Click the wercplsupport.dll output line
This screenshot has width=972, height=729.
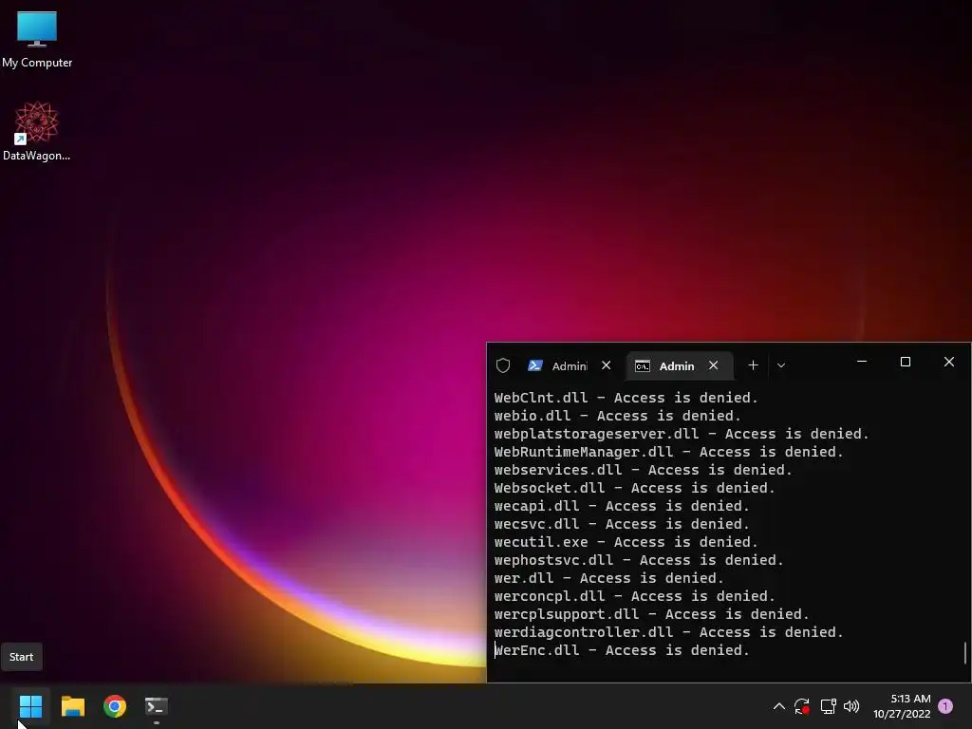(x=652, y=614)
